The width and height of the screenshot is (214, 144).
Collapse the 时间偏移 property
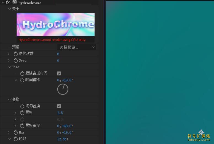tap(16, 80)
